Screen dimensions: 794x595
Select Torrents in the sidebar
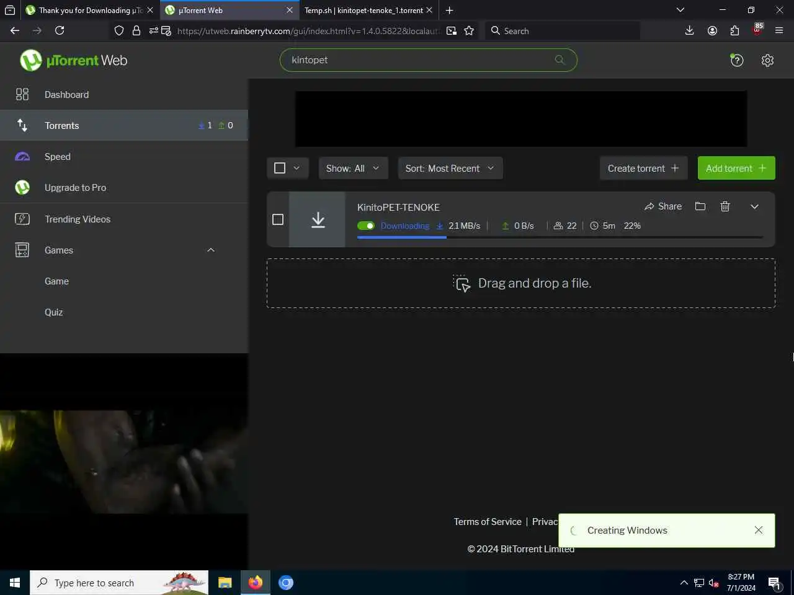click(x=124, y=125)
